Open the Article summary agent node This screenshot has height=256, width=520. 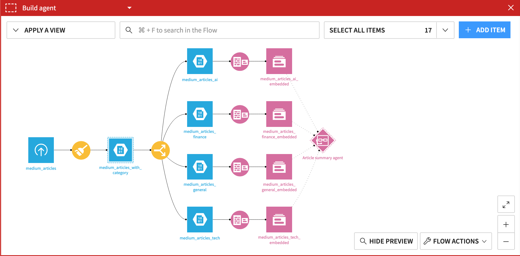[x=323, y=140]
